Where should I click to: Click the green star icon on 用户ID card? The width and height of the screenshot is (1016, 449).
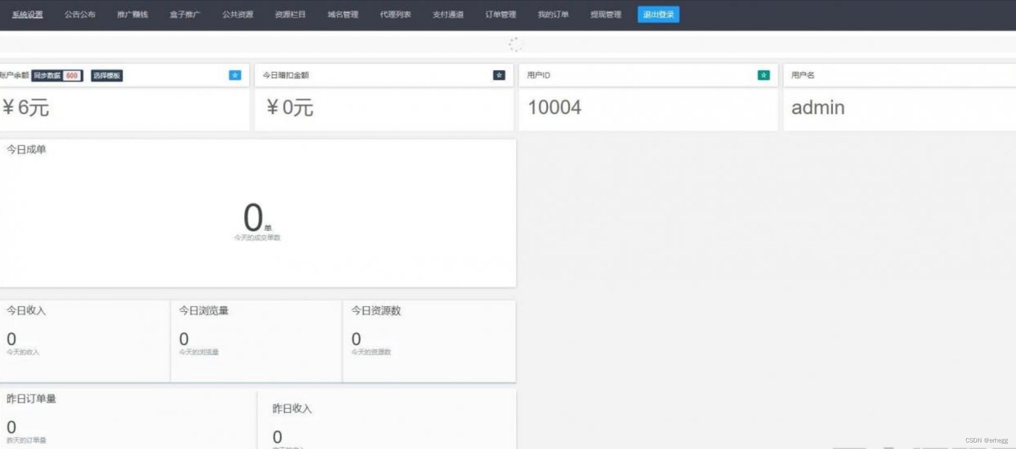pyautogui.click(x=764, y=75)
